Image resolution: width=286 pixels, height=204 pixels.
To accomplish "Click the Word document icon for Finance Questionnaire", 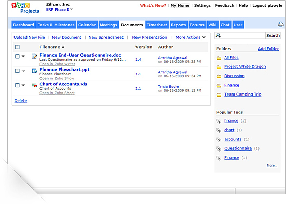I will click(x=34, y=57).
